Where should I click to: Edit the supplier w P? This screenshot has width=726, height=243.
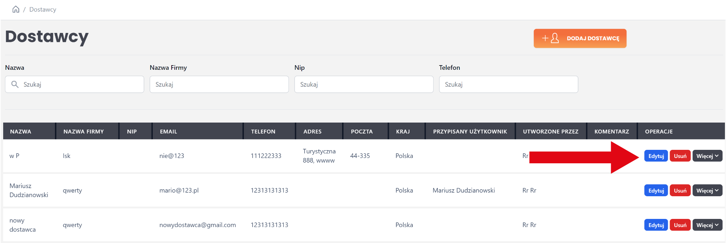pos(656,156)
